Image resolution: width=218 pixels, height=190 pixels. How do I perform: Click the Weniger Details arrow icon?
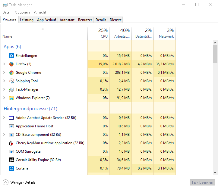pyautogui.click(x=5, y=182)
